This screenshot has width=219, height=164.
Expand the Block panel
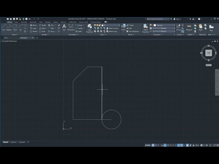point(131,35)
